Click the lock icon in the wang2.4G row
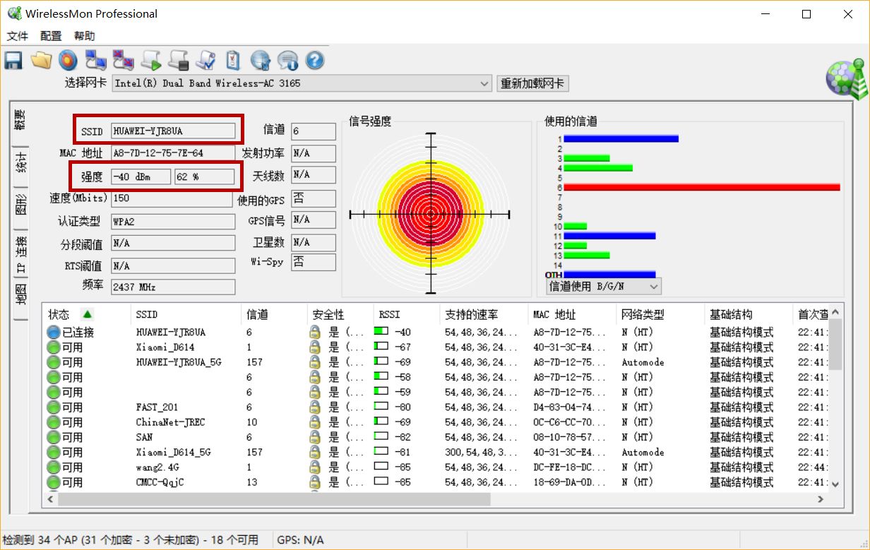 coord(315,467)
